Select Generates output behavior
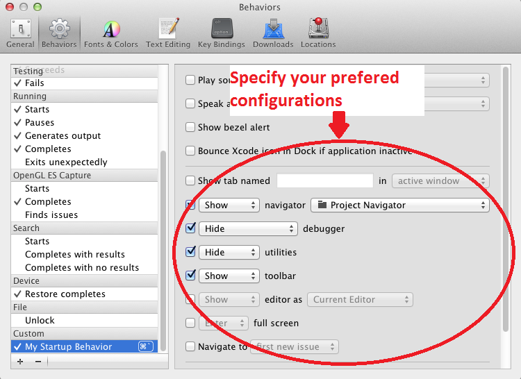Screen dimensions: 521x379 tap(84, 136)
